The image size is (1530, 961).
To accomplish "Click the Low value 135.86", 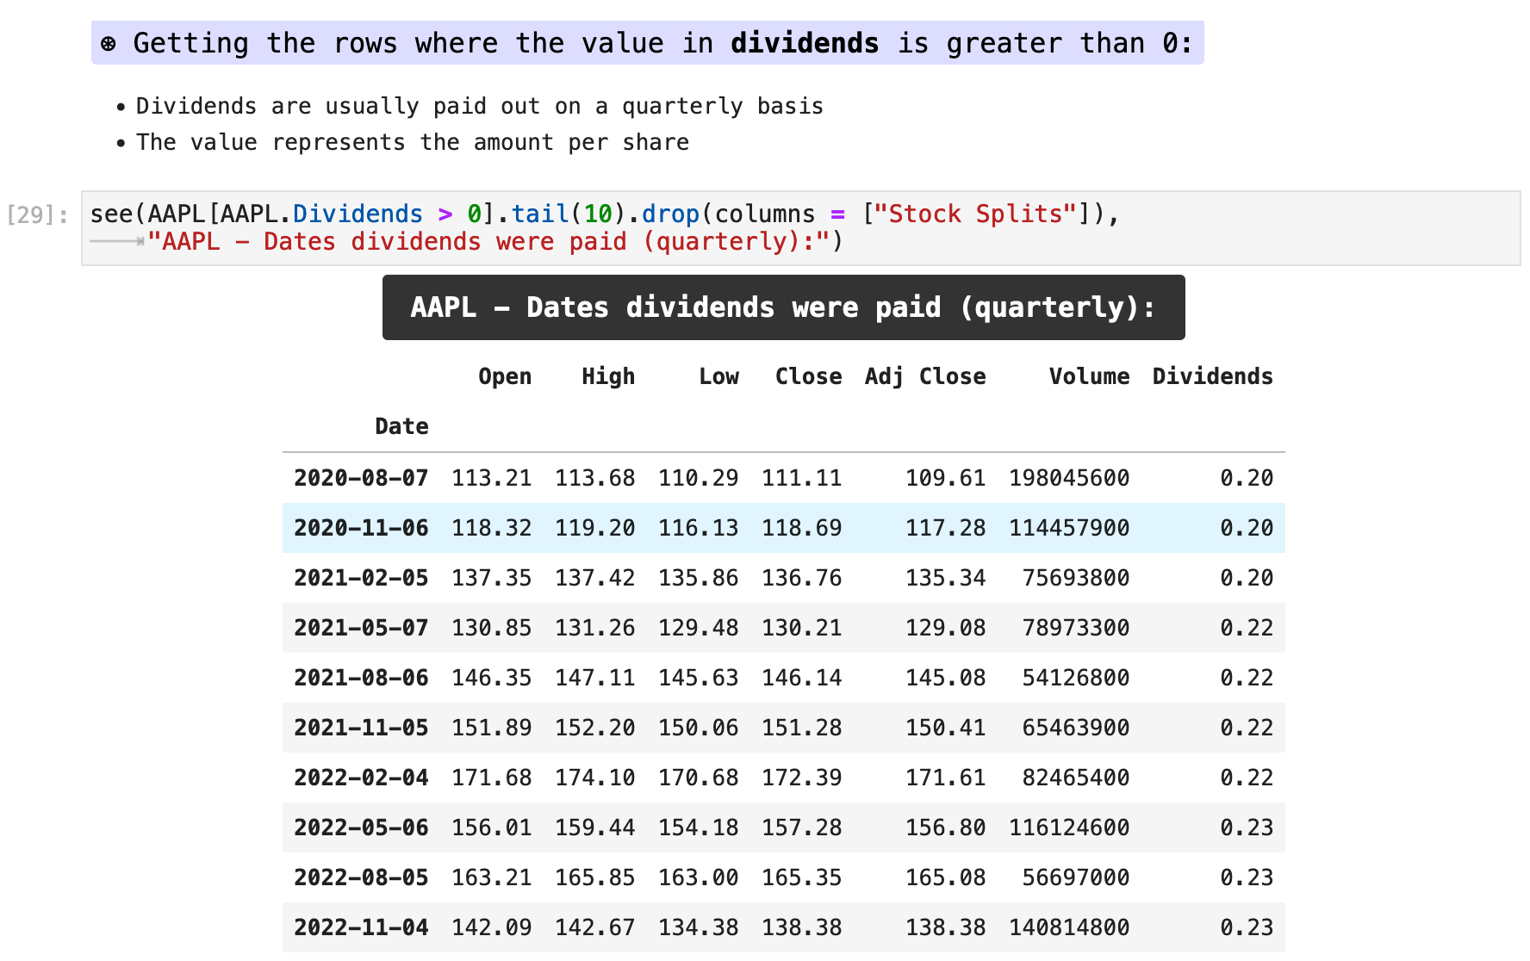I will 699,578.
